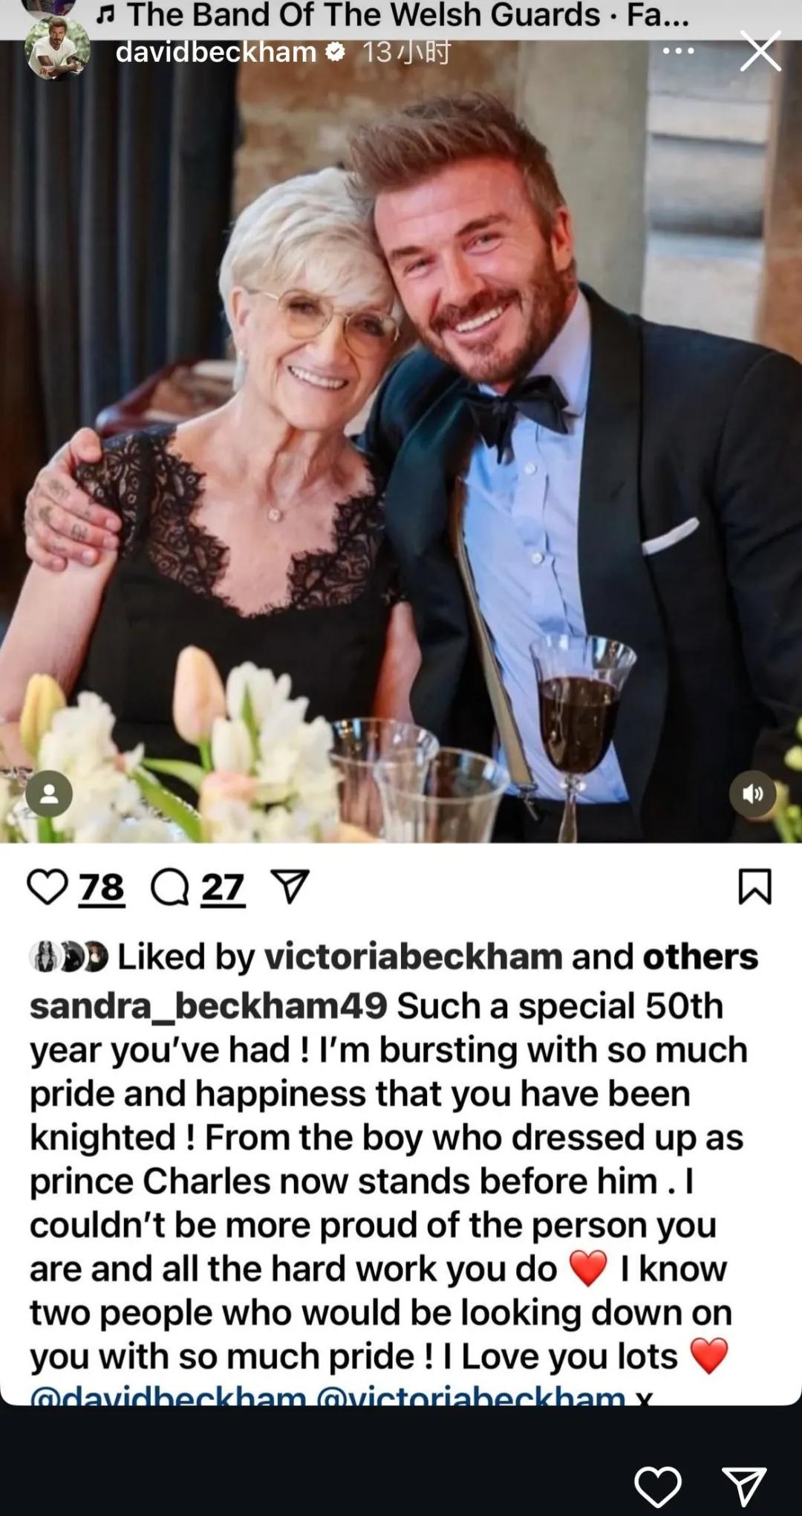Tap The Band Of The Welsh Guards music label
This screenshot has height=1516, width=802.
click(393, 15)
